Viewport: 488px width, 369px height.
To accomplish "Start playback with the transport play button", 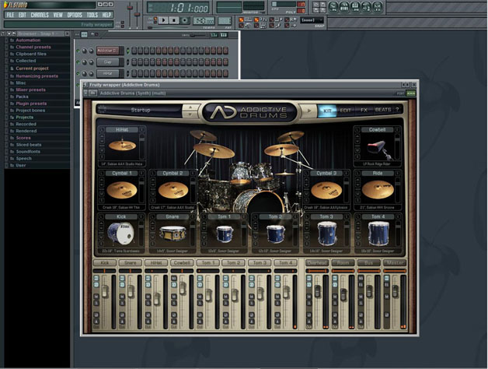I will tap(163, 20).
